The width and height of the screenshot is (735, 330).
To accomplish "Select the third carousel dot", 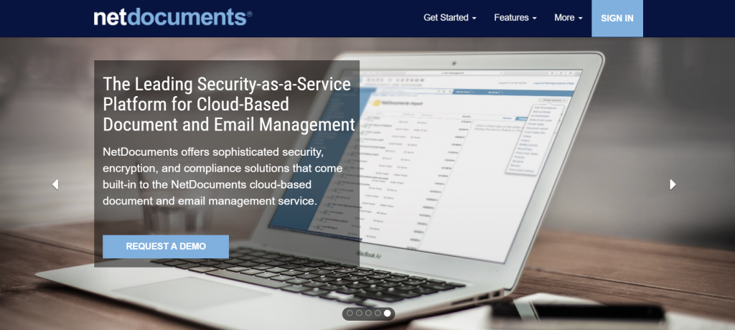I will pos(368,313).
